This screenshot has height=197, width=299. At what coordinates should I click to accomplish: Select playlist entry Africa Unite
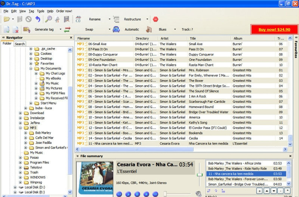coord(246,163)
